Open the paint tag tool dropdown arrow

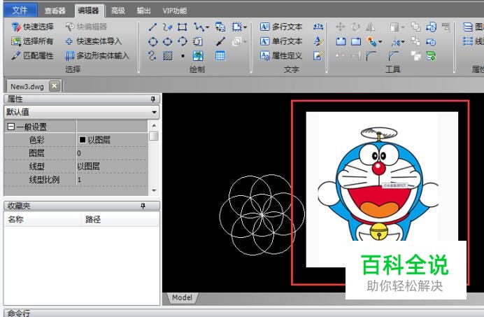[380, 42]
